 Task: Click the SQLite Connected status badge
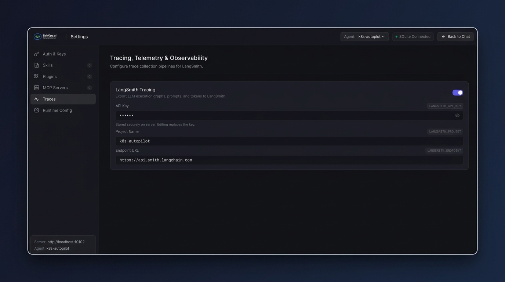(413, 37)
